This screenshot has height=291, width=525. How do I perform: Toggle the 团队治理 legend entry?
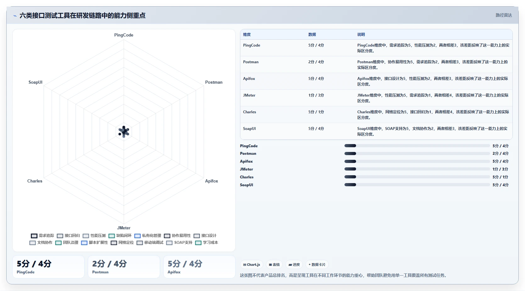tap(67, 243)
